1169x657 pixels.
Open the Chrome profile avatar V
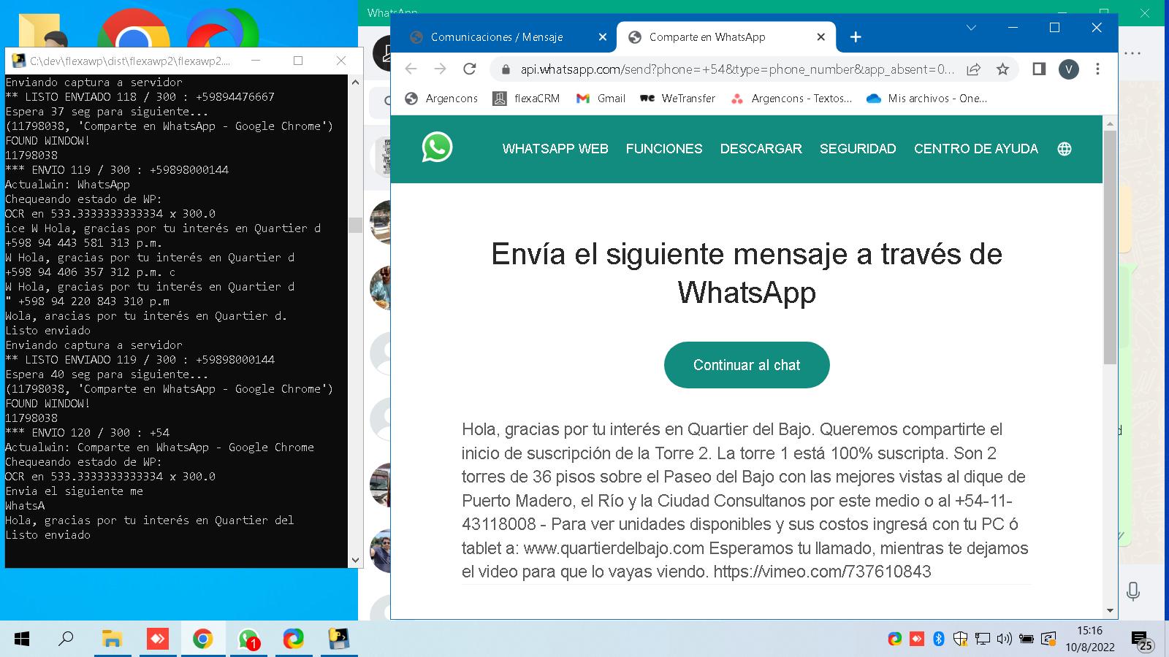pyautogui.click(x=1068, y=69)
